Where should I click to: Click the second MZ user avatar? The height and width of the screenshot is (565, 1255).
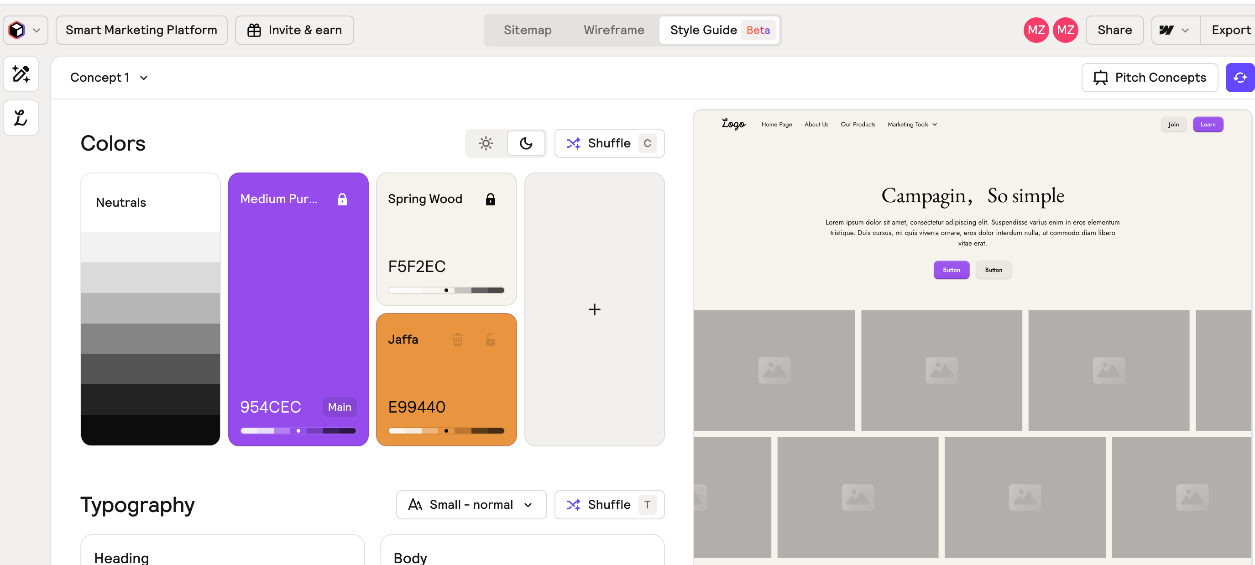click(1065, 30)
